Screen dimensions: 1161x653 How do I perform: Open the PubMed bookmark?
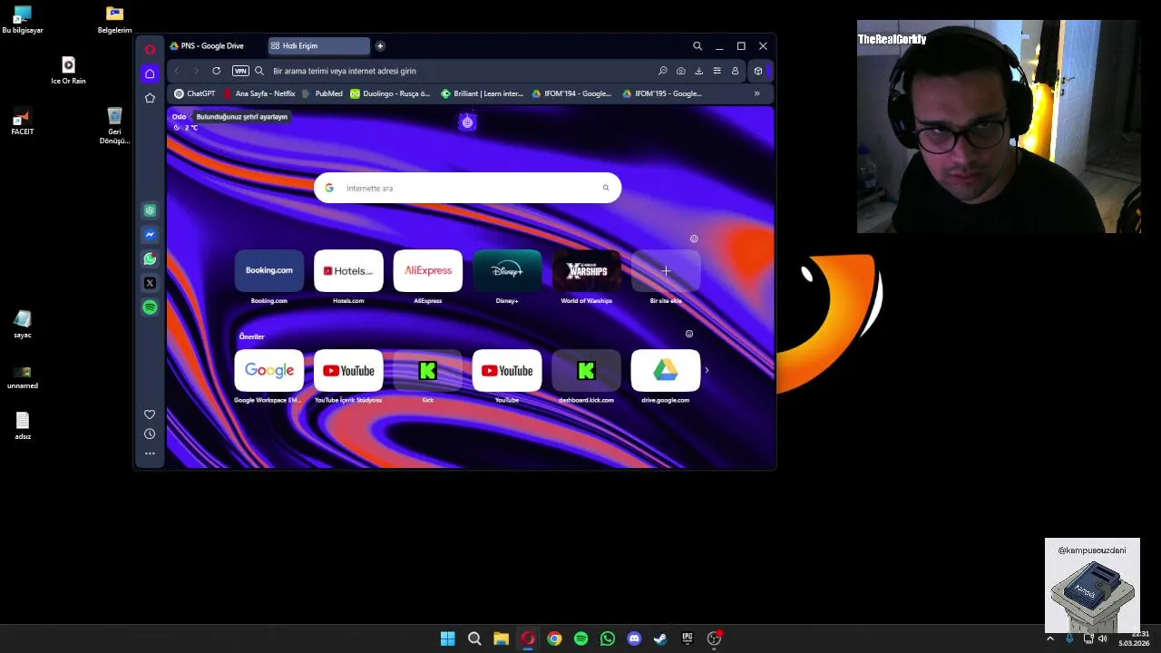click(322, 93)
